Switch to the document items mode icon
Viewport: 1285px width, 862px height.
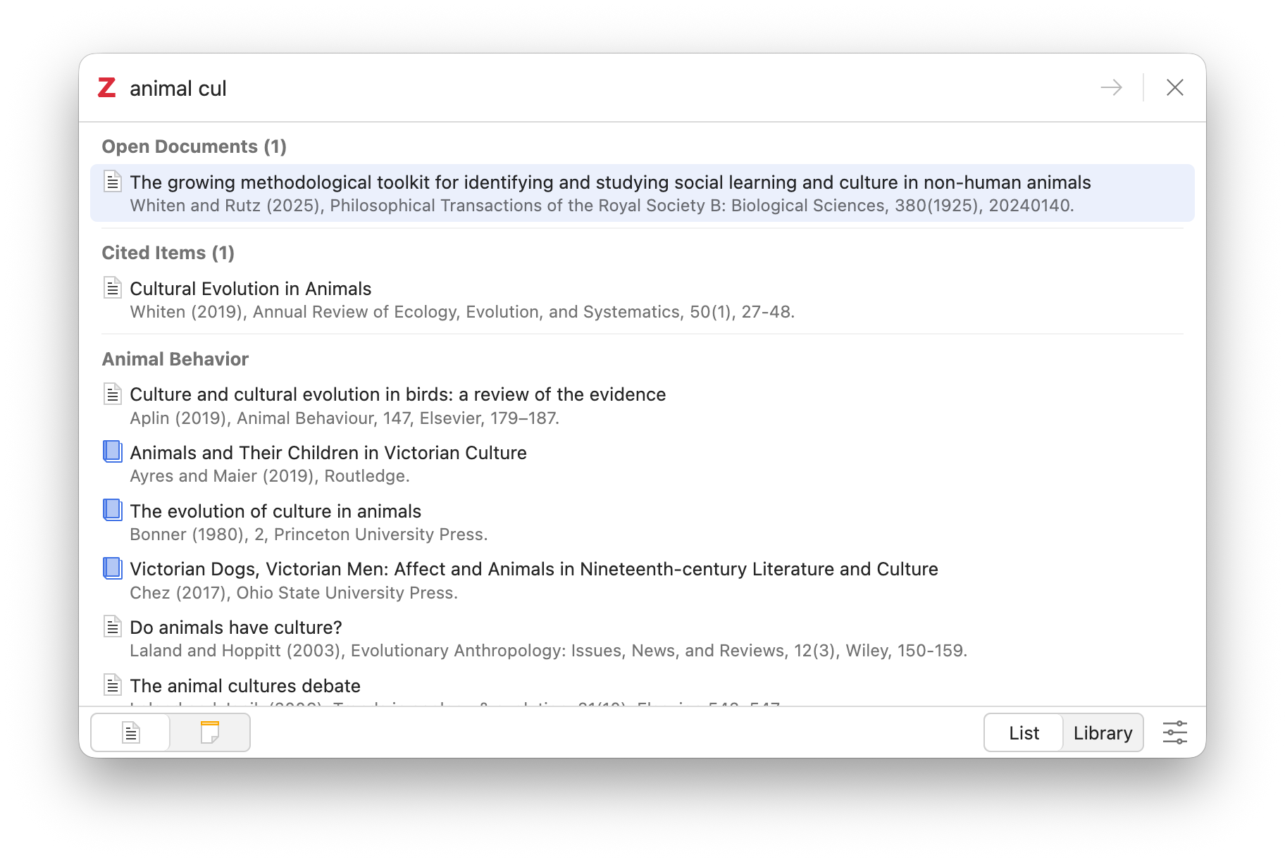pyautogui.click(x=131, y=732)
